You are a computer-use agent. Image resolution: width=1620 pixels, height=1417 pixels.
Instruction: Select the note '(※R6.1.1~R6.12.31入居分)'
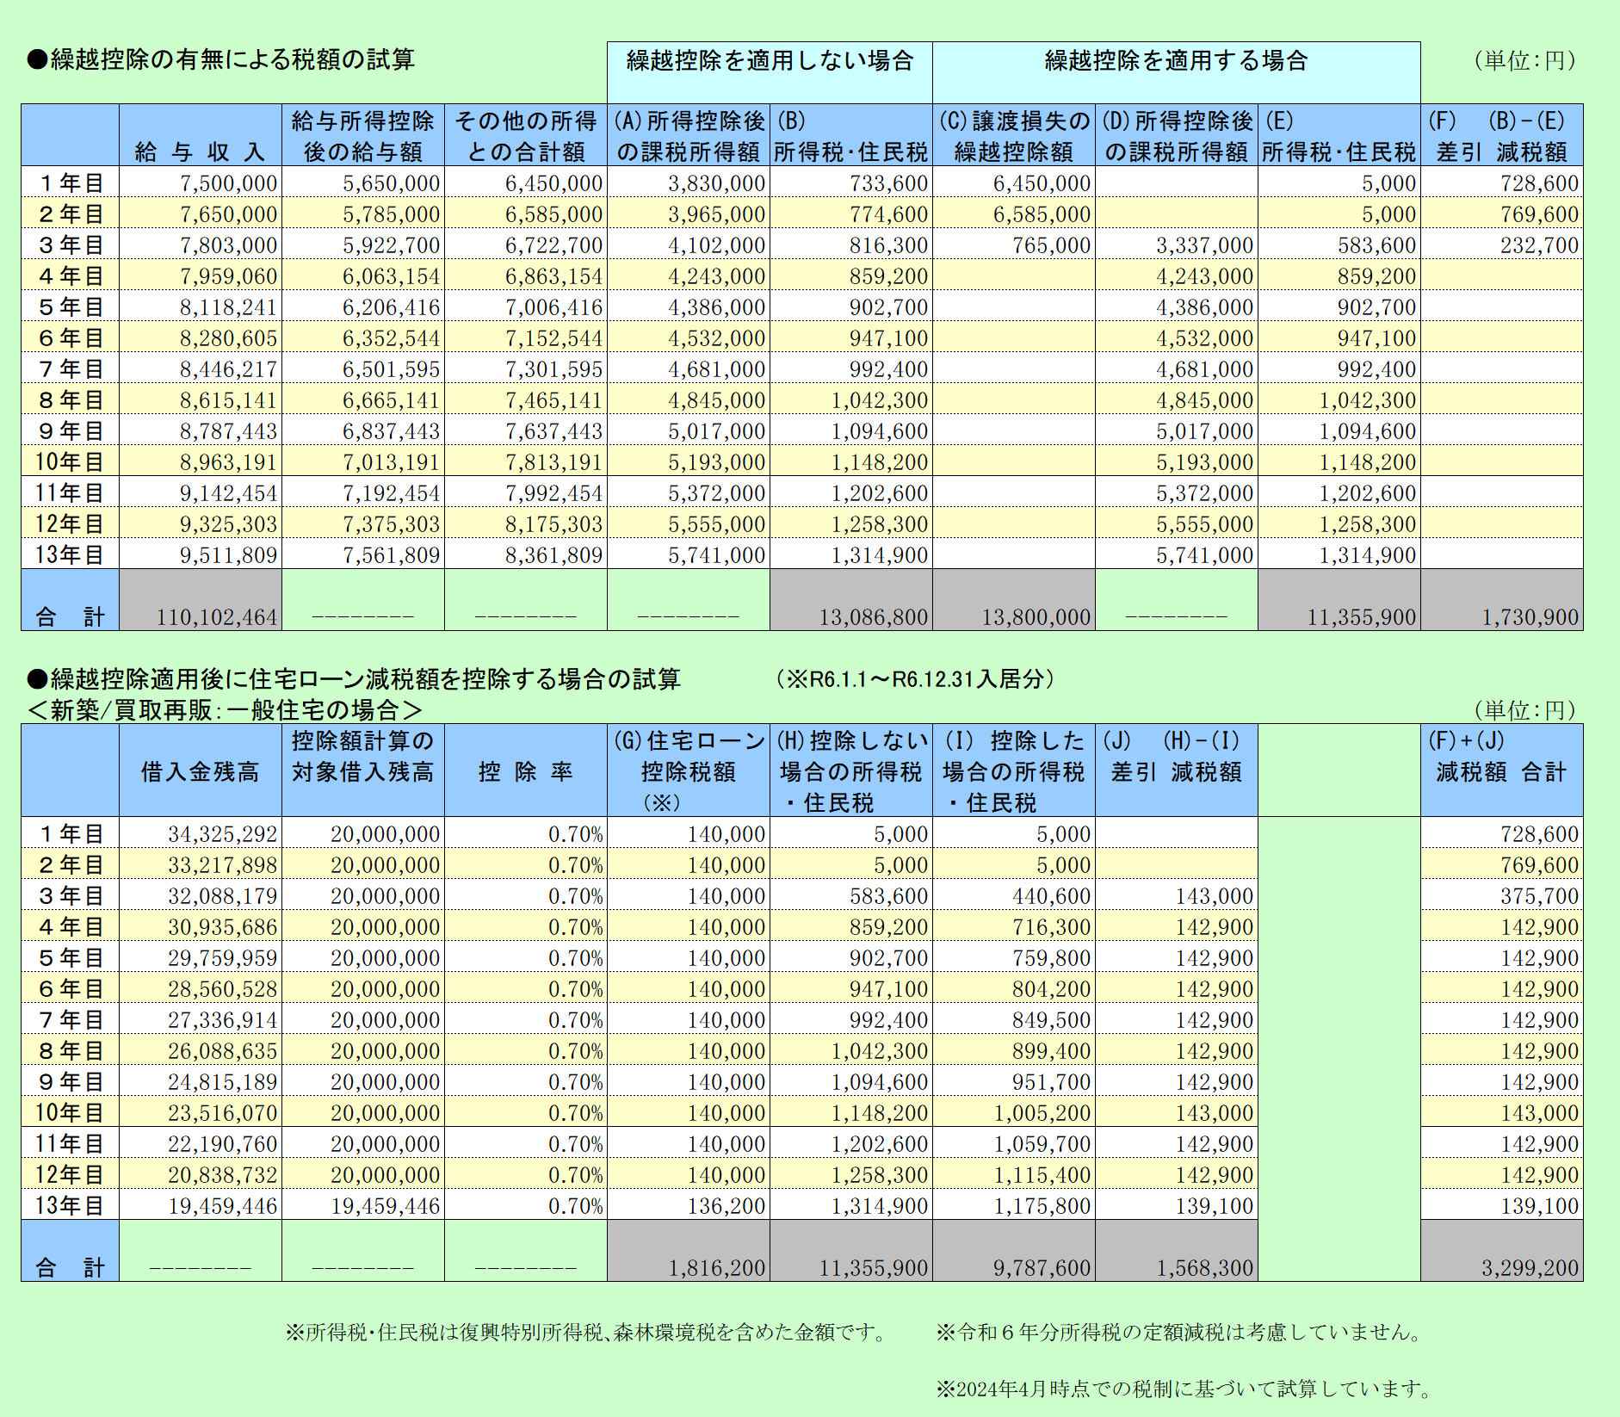click(x=915, y=679)
